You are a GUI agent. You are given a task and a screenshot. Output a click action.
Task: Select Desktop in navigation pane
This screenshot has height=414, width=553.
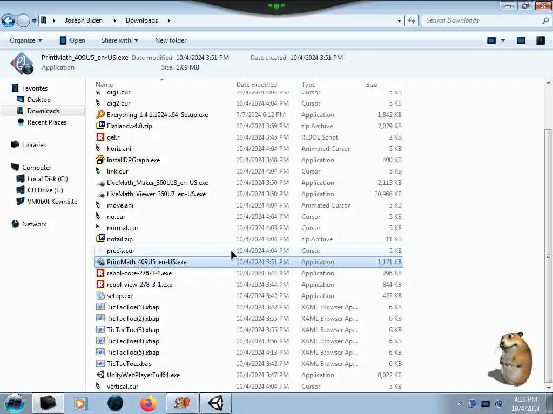pyautogui.click(x=39, y=100)
